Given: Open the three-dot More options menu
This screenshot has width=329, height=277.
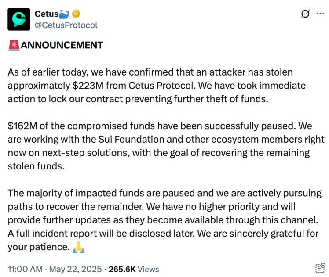Looking at the screenshot, I should point(320,14).
